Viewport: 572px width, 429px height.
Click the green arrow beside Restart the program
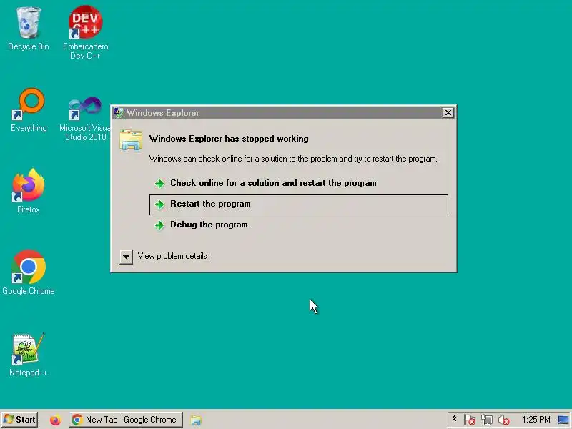[159, 204]
